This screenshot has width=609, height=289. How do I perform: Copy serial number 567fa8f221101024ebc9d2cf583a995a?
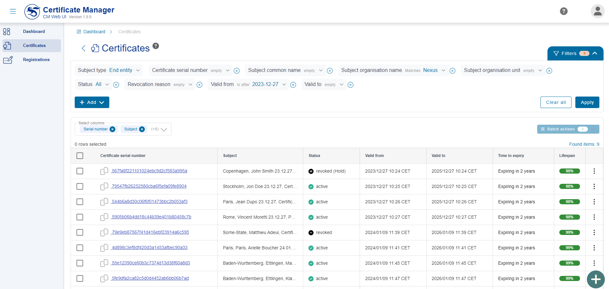[104, 171]
